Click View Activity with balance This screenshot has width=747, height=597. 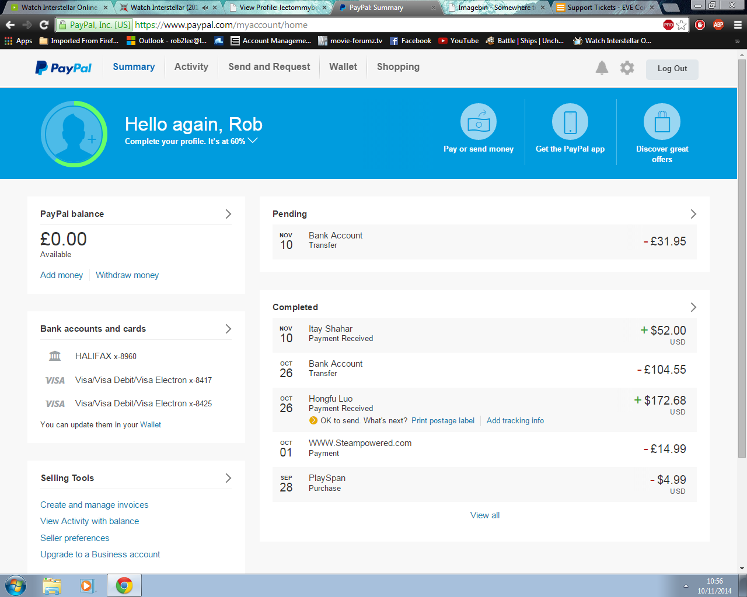click(x=90, y=521)
